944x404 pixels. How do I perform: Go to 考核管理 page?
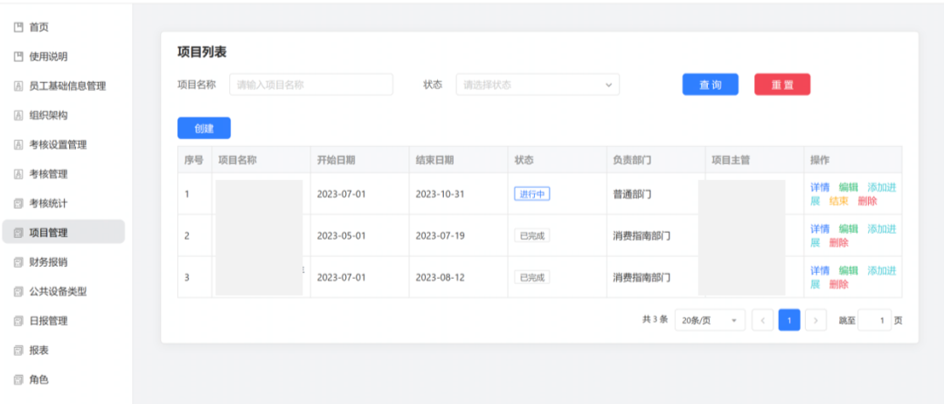63,174
